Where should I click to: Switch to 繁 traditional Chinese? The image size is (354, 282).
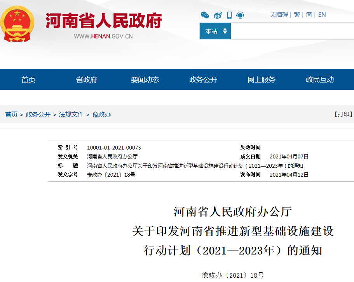click(x=296, y=15)
